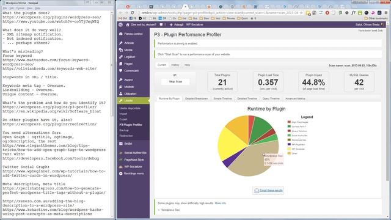Screen dimensions: 391x220
Task: Click the Total Plugins value 21
Action: [222, 82]
